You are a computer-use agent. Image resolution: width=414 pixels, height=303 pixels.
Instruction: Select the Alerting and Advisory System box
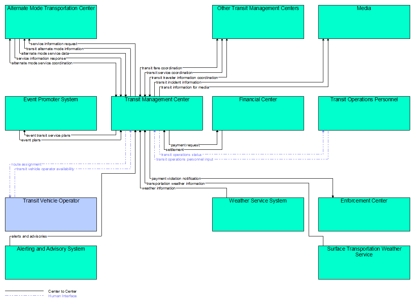coord(51,263)
